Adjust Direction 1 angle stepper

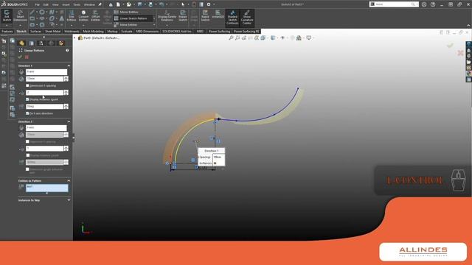[x=66, y=106]
